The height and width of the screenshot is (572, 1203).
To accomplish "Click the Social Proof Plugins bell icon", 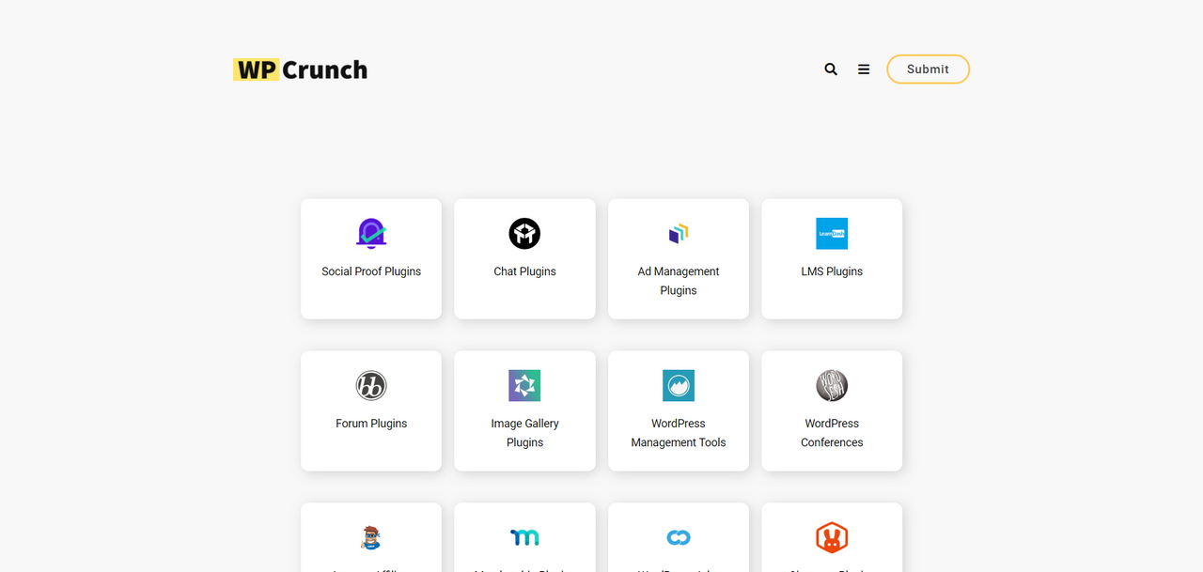I will point(371,233).
